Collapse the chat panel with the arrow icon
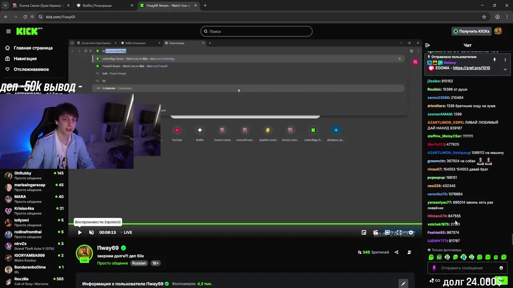Viewport: 513px width, 288px height. pyautogui.click(x=427, y=45)
